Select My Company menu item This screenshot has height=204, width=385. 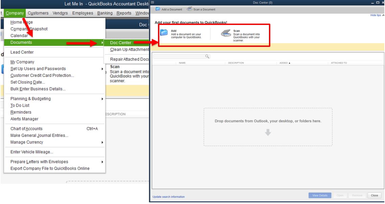tap(22, 62)
